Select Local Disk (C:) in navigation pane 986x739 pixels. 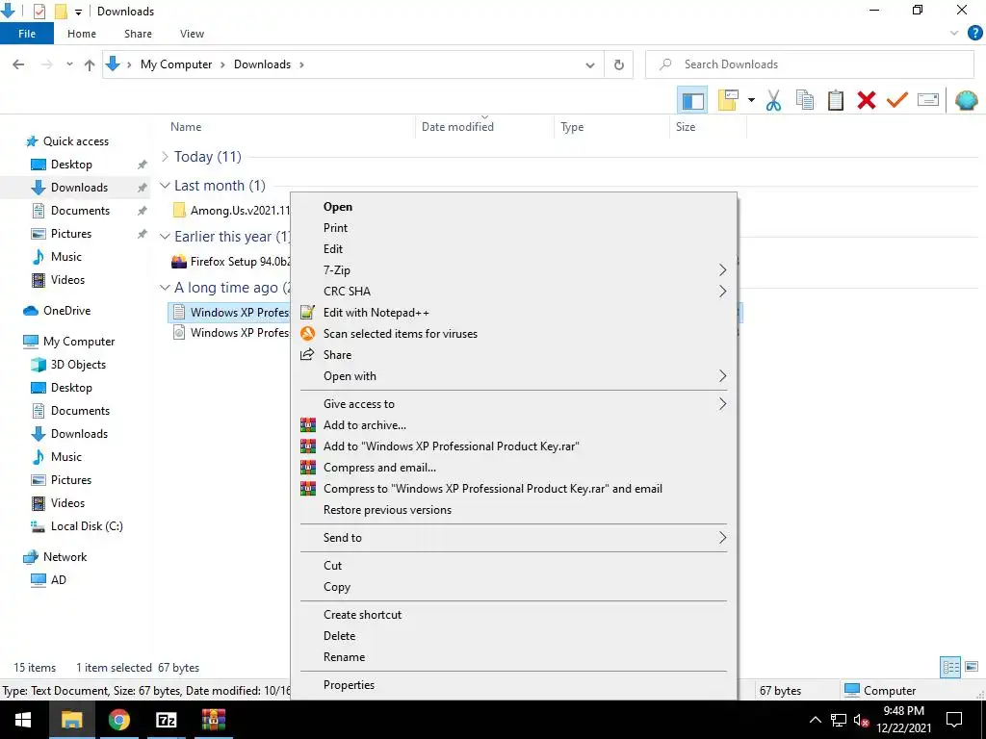(77, 526)
